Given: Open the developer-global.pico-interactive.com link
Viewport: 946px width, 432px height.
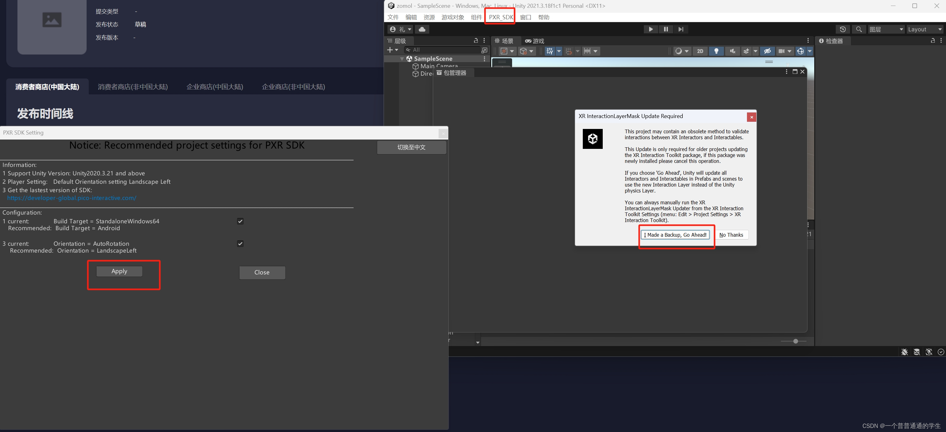Looking at the screenshot, I should [72, 198].
